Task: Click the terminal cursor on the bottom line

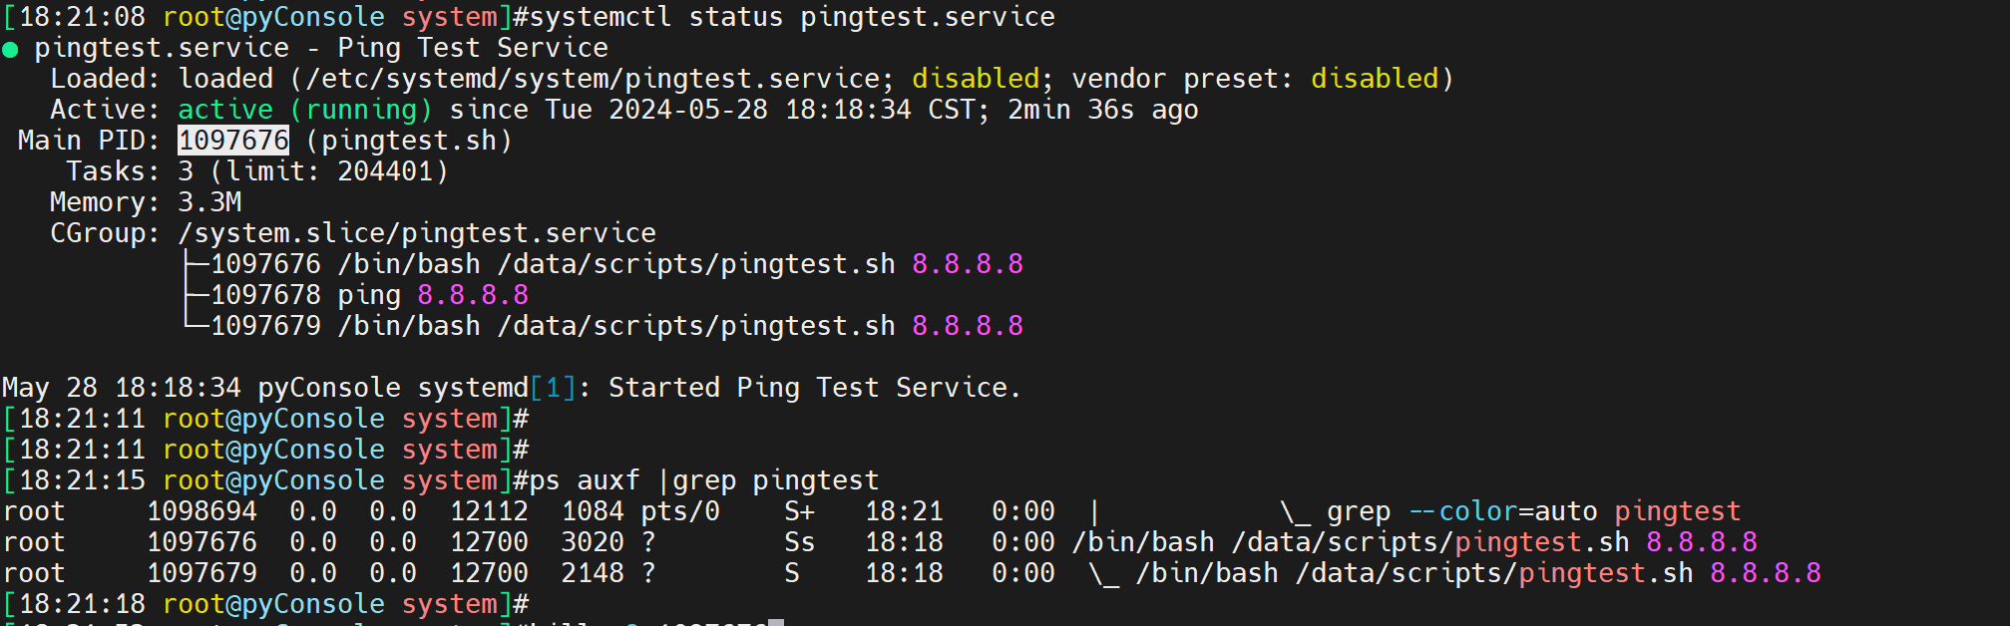Action: (776, 622)
